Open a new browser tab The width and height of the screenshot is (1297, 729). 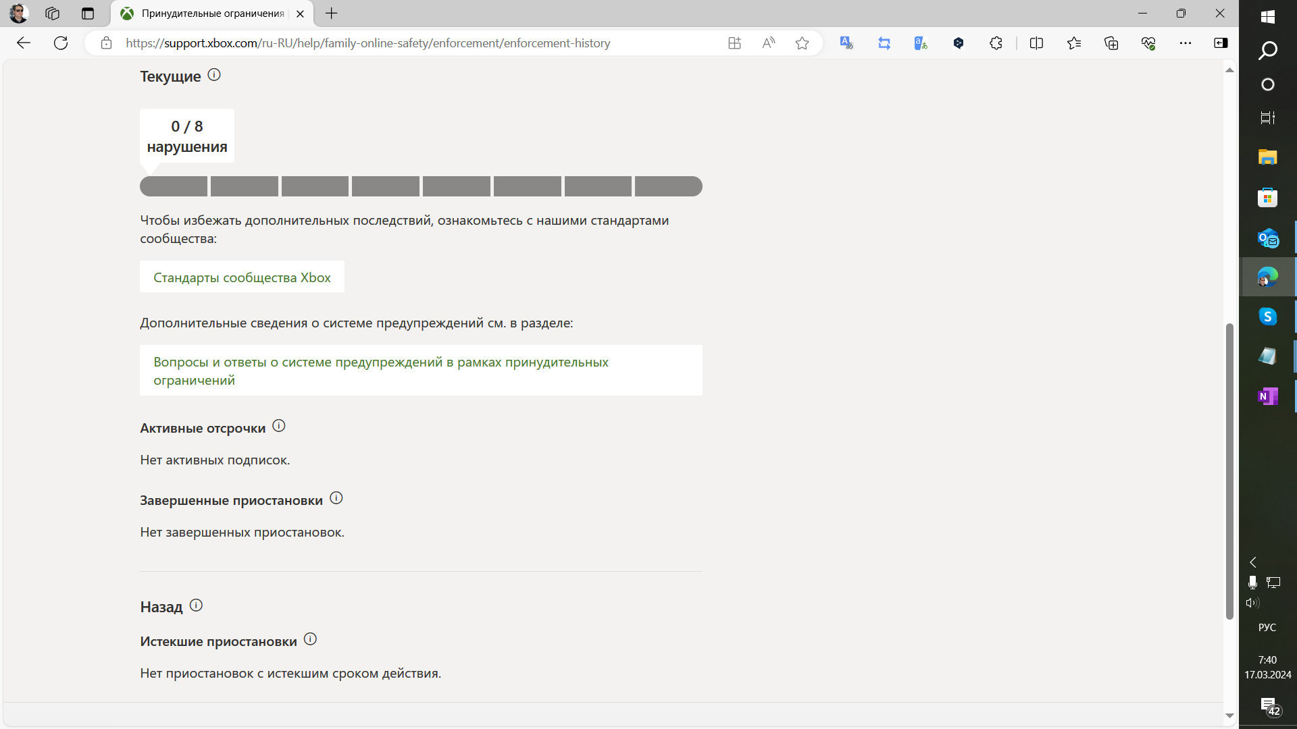(332, 13)
